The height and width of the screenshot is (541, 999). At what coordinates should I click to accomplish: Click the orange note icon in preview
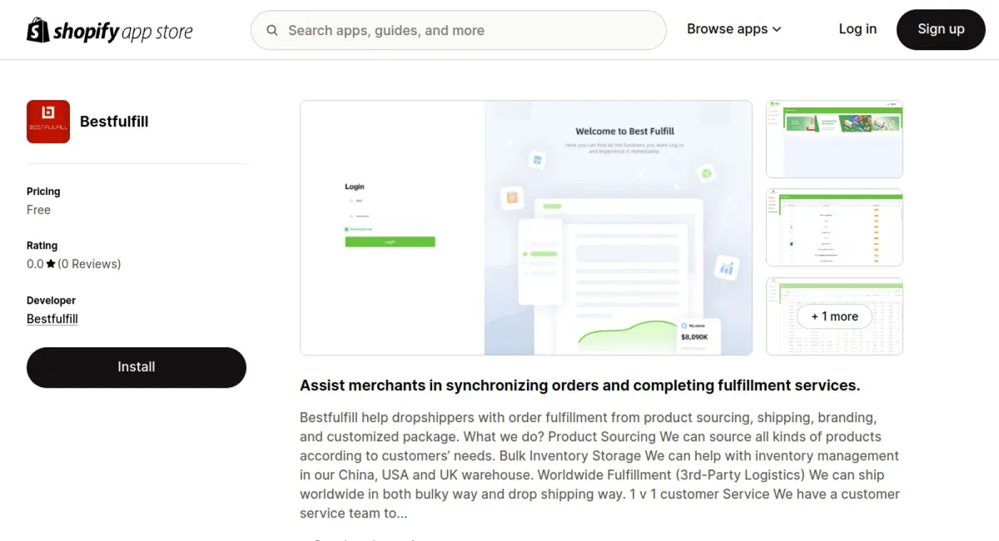[512, 197]
